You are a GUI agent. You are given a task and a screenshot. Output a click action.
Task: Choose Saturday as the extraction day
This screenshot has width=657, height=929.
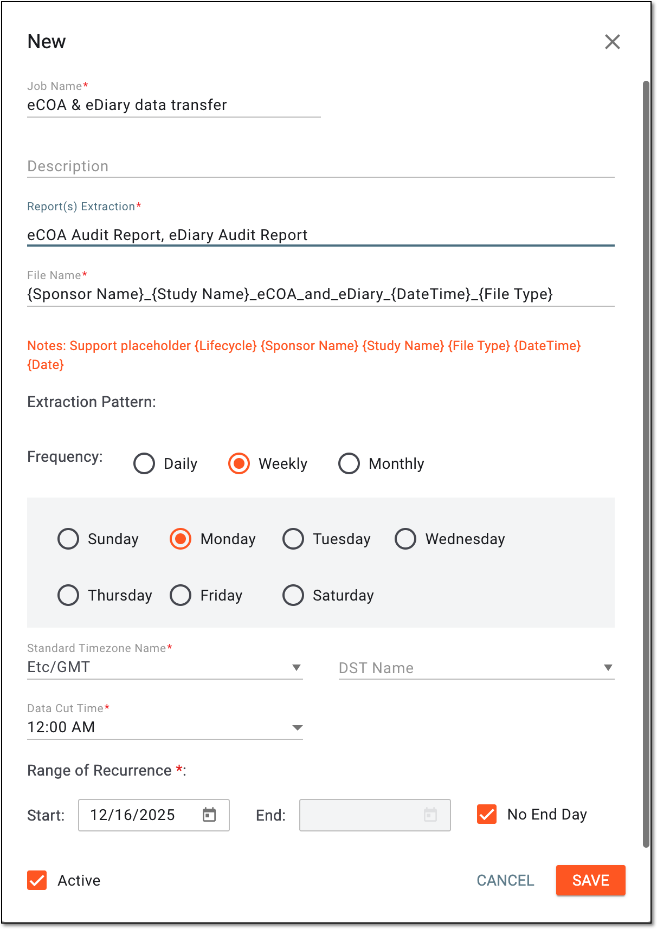tap(293, 595)
